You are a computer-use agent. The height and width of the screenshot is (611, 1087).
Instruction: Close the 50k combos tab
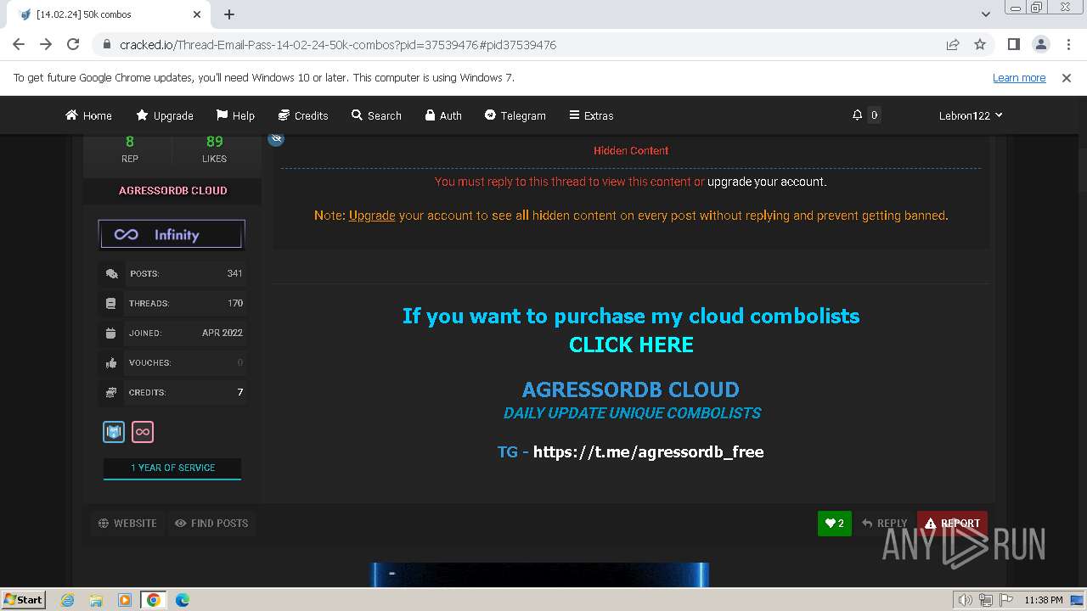(197, 14)
